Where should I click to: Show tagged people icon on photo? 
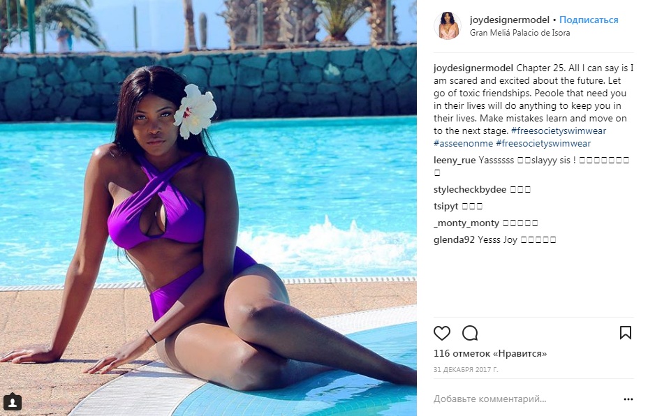click(x=13, y=402)
